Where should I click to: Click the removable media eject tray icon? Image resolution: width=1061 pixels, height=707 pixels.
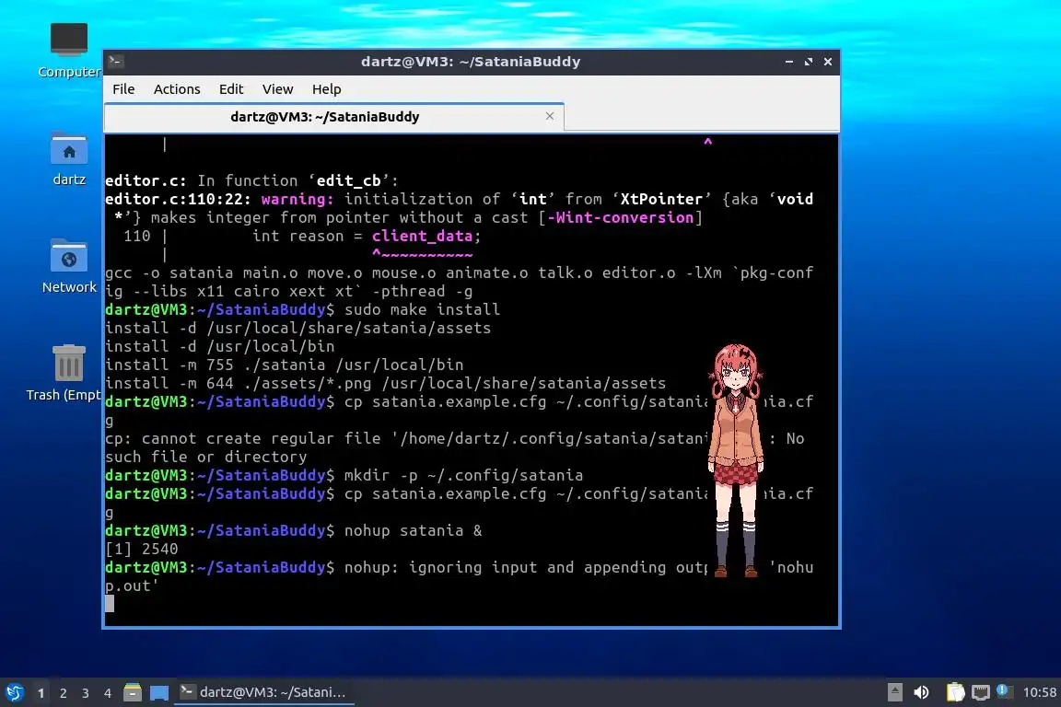point(894,692)
